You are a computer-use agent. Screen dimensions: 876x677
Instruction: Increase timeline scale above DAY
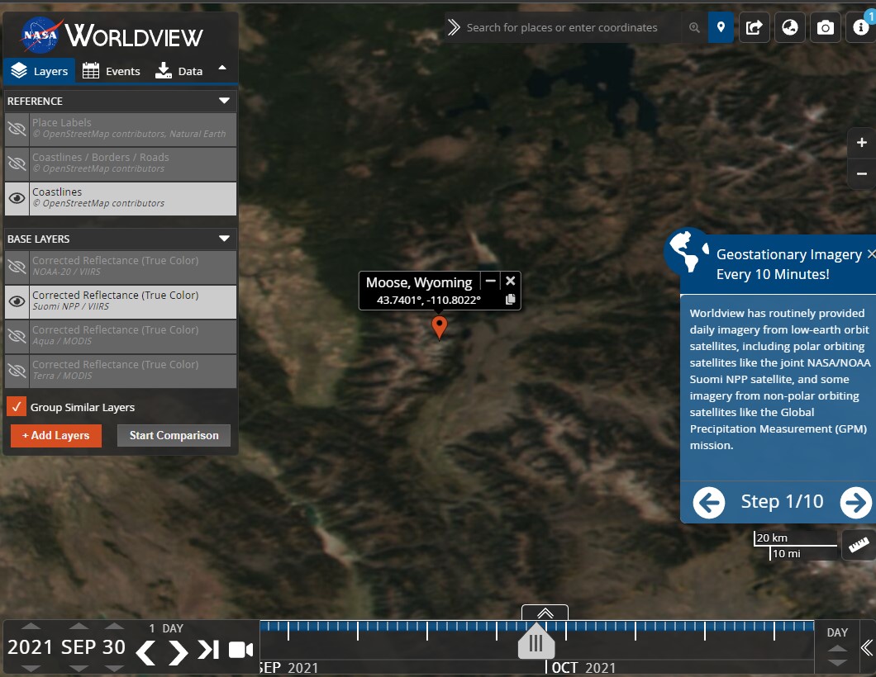coord(837,649)
